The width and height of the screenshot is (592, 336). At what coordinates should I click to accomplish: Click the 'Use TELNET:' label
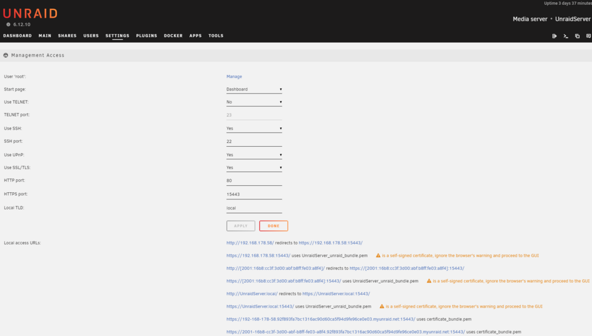(x=16, y=102)
